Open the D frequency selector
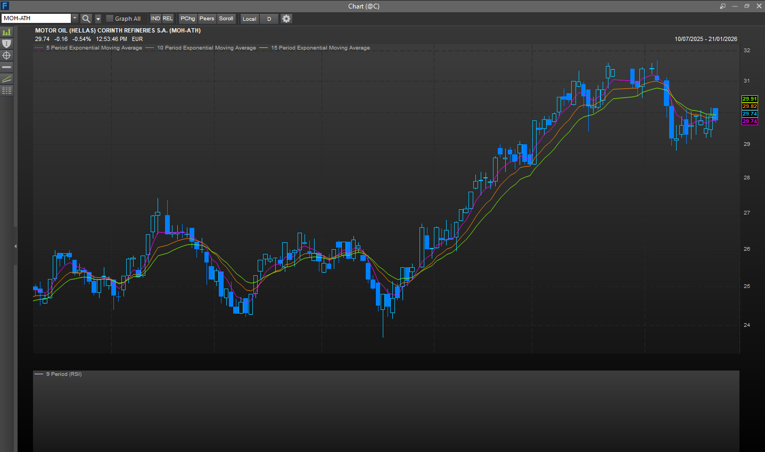The width and height of the screenshot is (765, 452). (x=269, y=19)
